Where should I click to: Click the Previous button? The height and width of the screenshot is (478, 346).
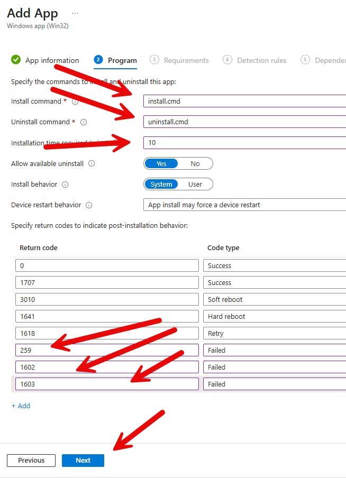(31, 460)
